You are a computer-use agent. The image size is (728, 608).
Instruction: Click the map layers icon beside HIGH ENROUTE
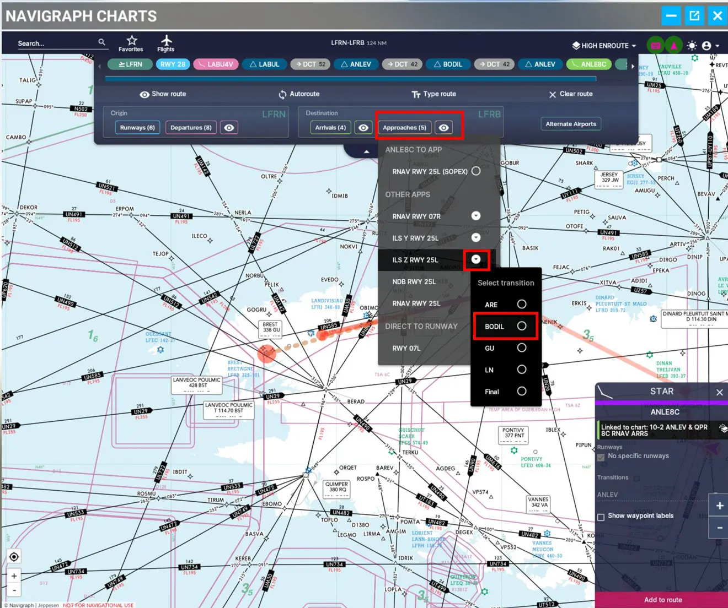576,46
